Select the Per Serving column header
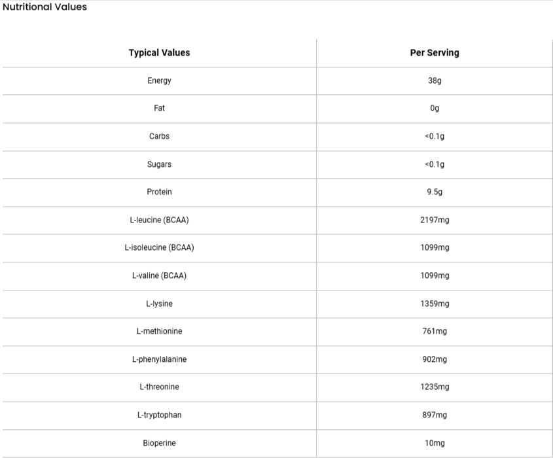The image size is (553, 458). pyautogui.click(x=435, y=53)
